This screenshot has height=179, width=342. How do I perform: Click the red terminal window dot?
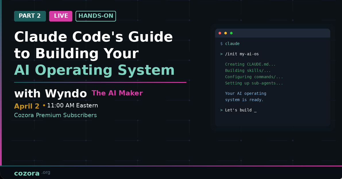click(220, 33)
